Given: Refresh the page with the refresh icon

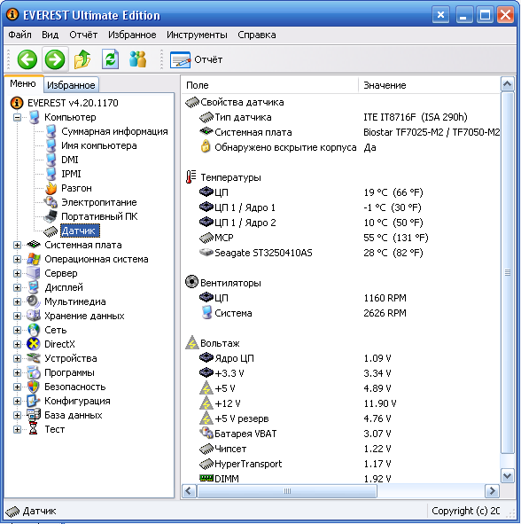Looking at the screenshot, I should click(x=111, y=59).
